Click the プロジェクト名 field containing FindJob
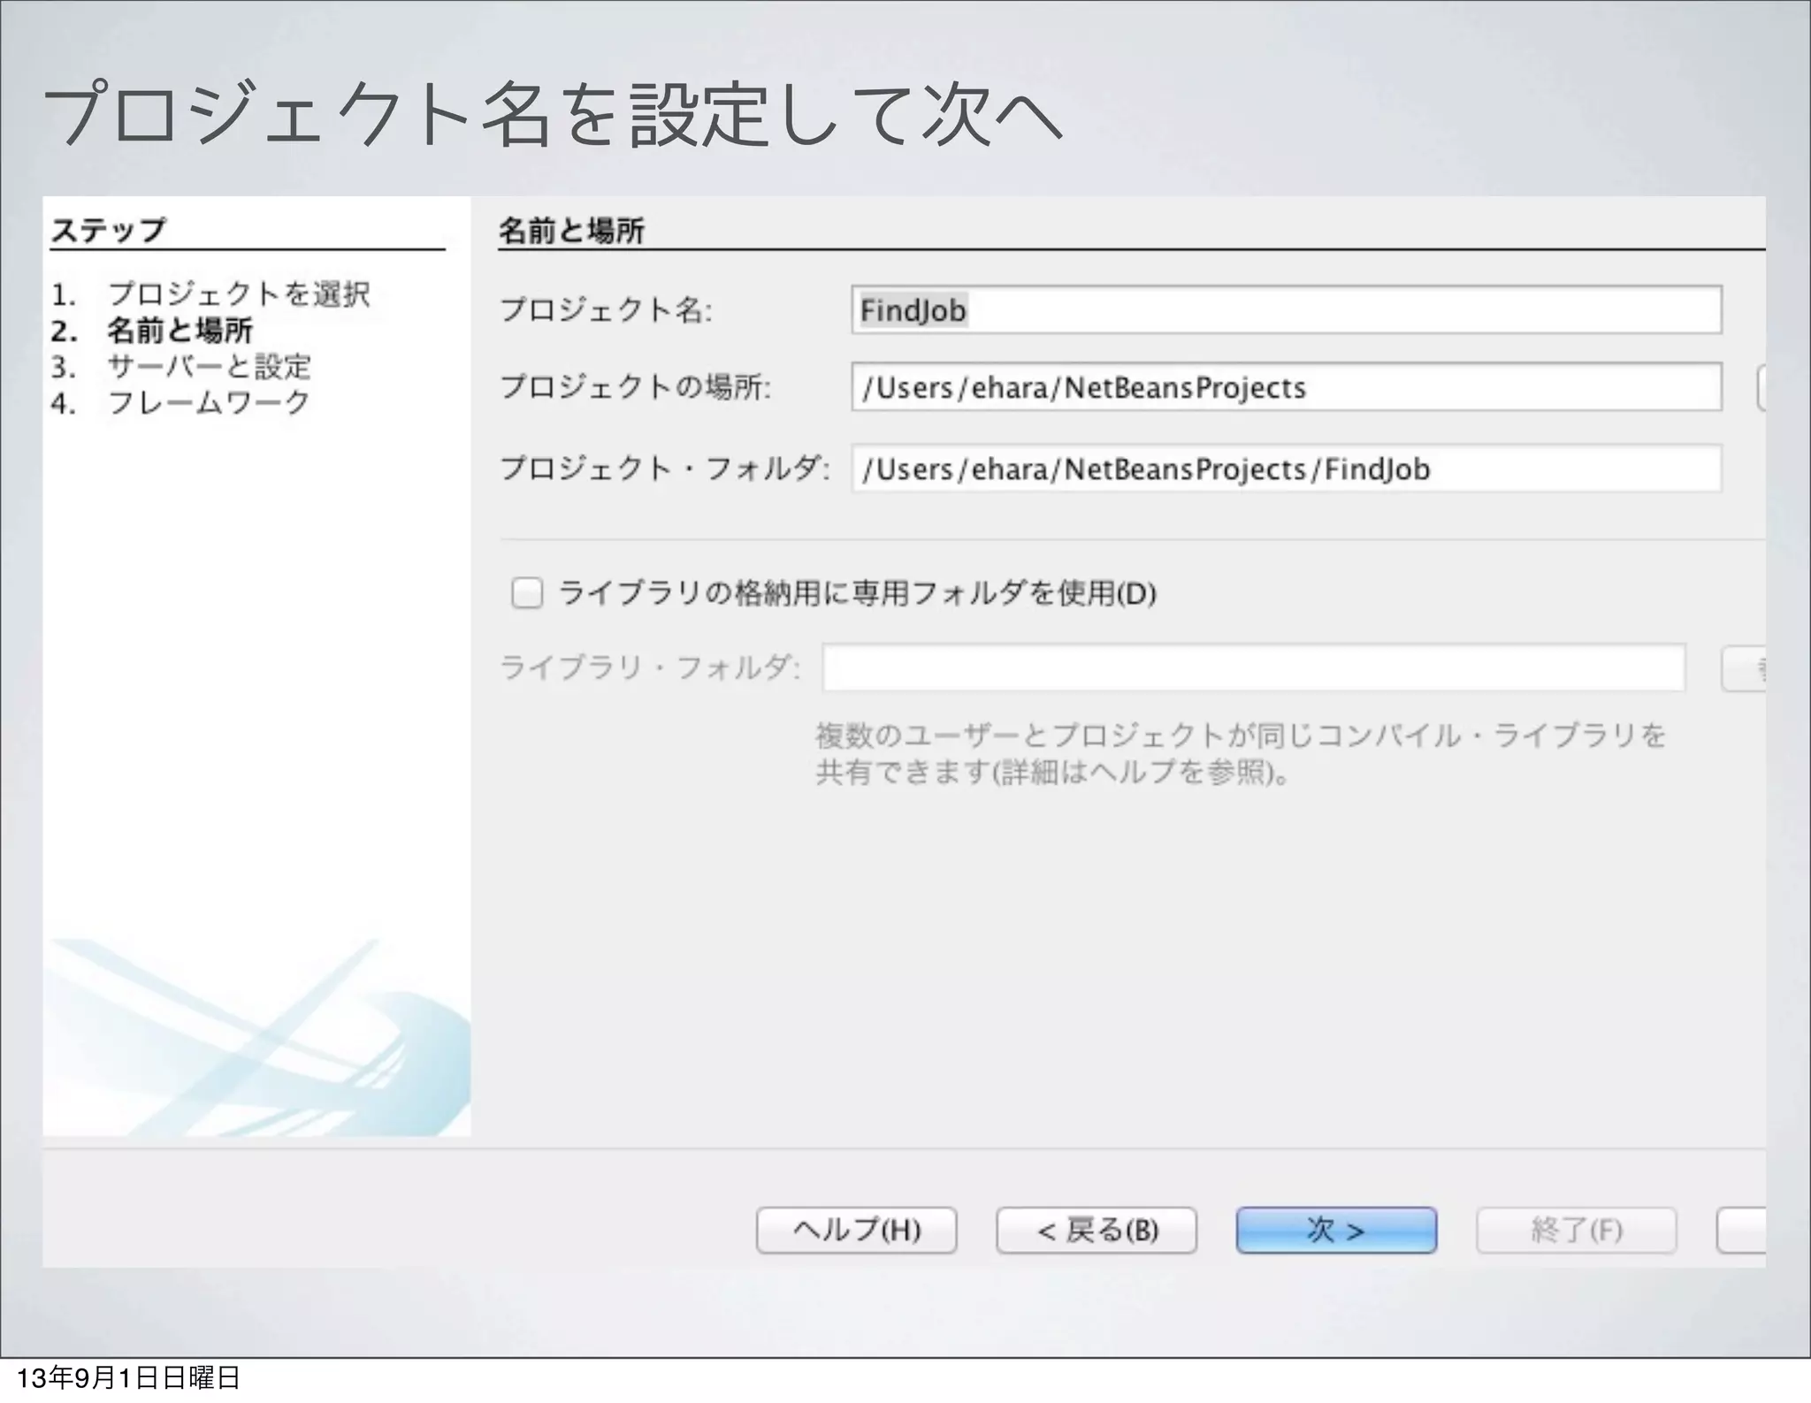Image resolution: width=1811 pixels, height=1403 pixels. 1287,309
